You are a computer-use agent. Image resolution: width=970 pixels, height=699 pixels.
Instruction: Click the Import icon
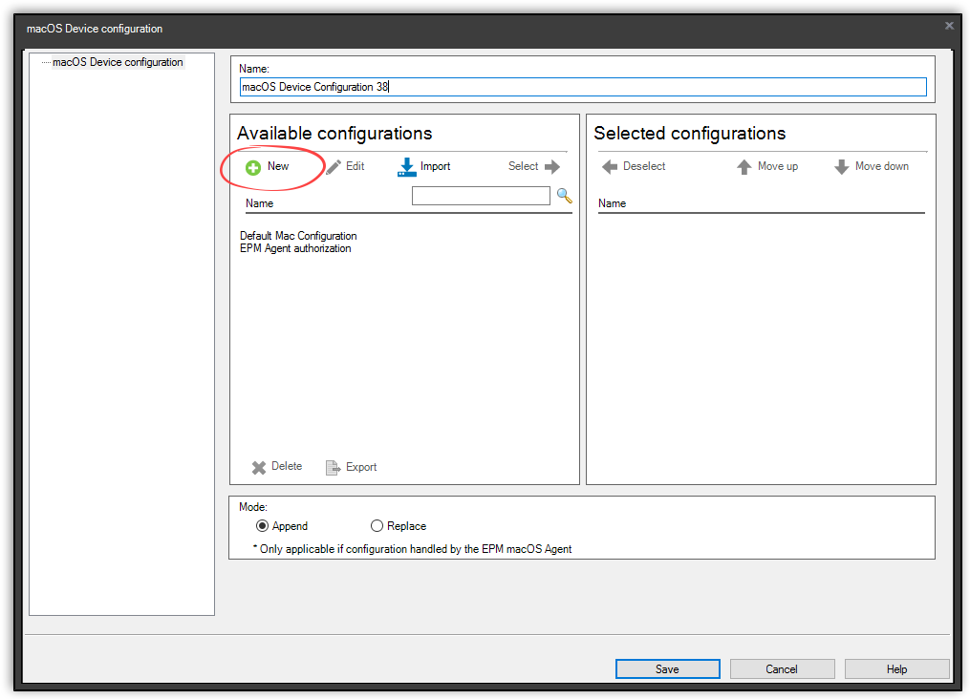405,166
